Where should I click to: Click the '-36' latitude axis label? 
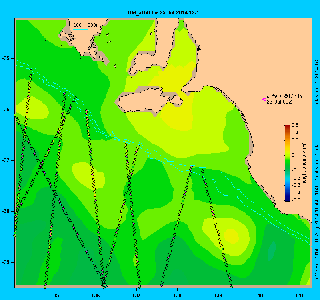[x=6, y=110]
